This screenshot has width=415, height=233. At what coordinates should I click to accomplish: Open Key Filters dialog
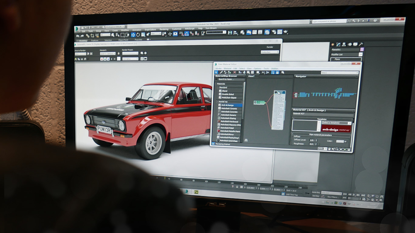click(x=333, y=197)
